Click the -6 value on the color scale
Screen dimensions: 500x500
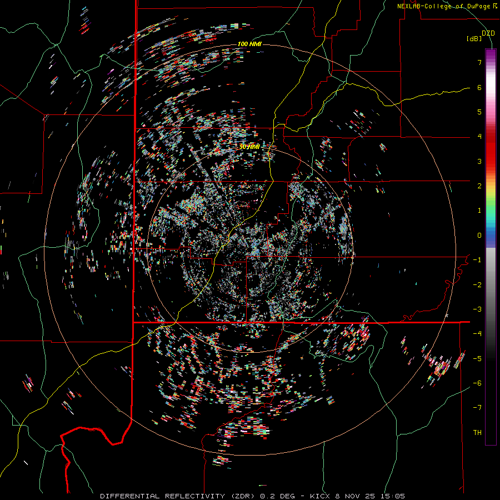coord(477,383)
